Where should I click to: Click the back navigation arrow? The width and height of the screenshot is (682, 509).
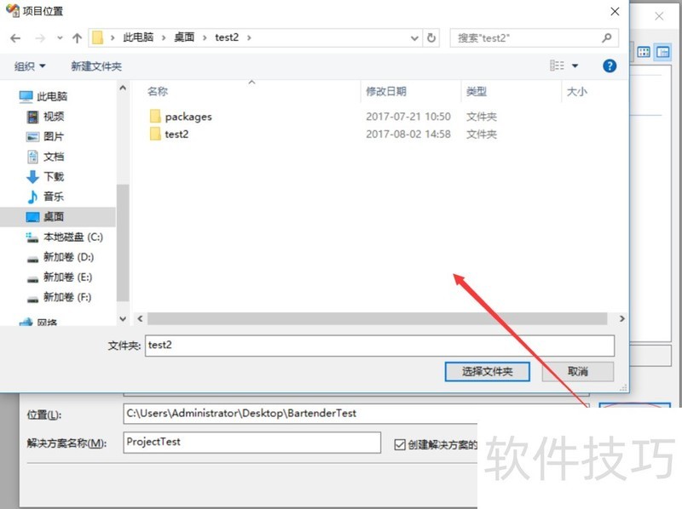[15, 37]
